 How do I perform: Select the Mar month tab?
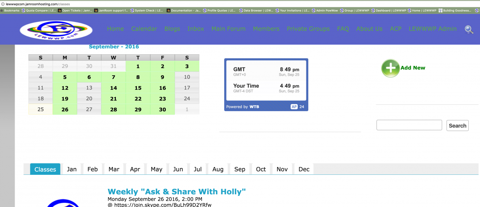pos(114,169)
